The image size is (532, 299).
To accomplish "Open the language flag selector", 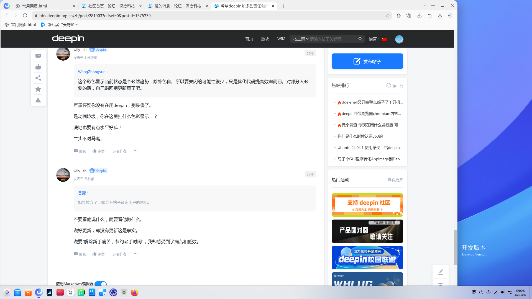I will click(384, 39).
